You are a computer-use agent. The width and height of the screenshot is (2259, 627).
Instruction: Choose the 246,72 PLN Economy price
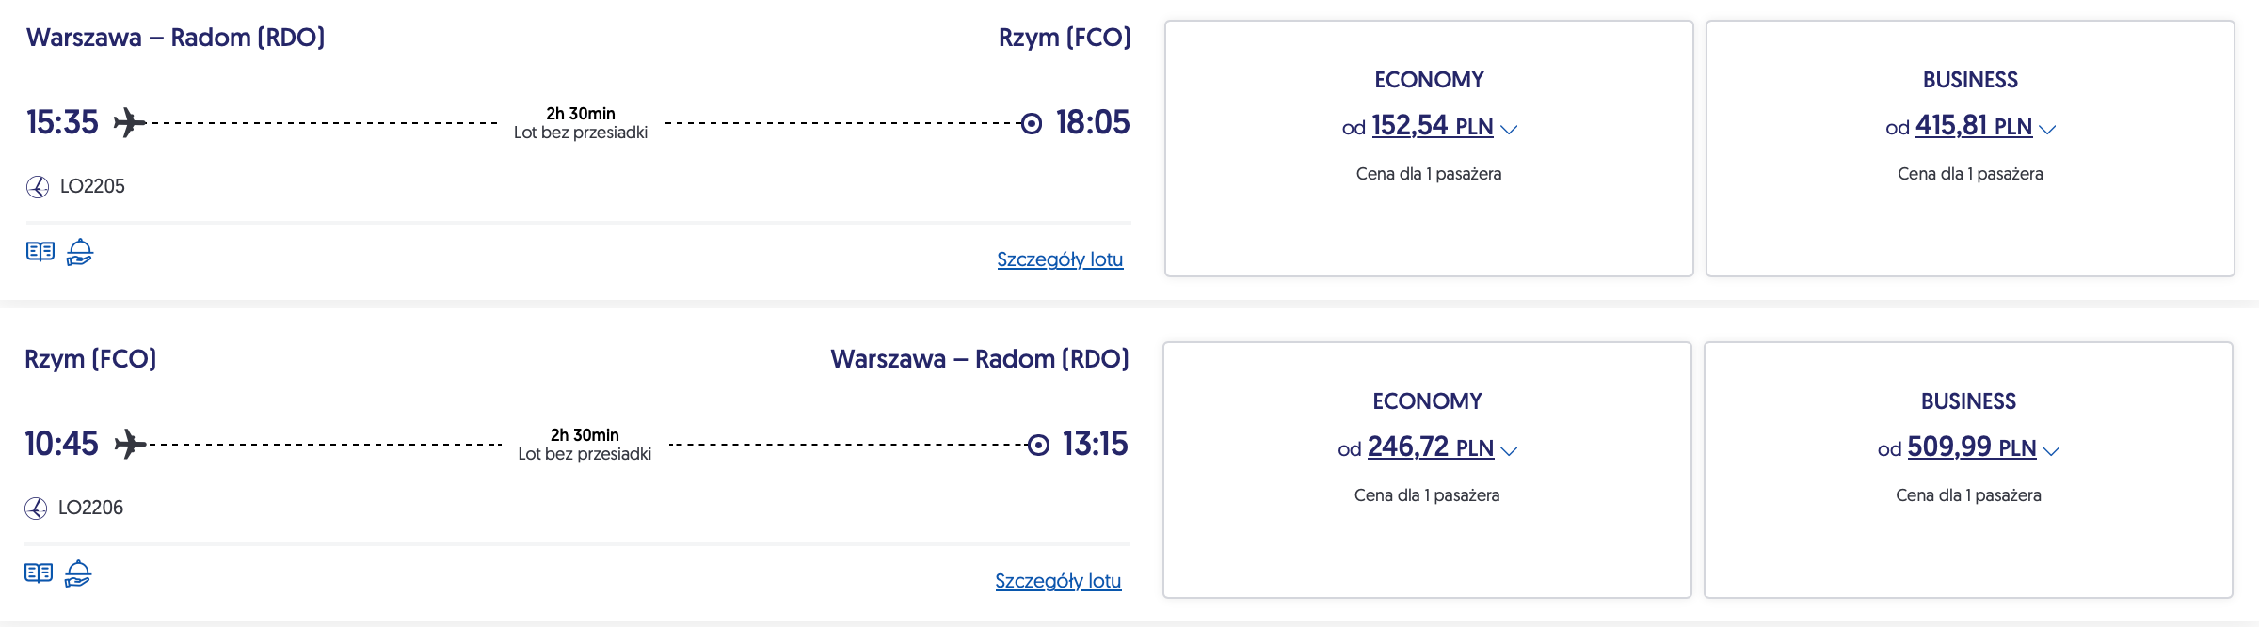tap(1430, 447)
